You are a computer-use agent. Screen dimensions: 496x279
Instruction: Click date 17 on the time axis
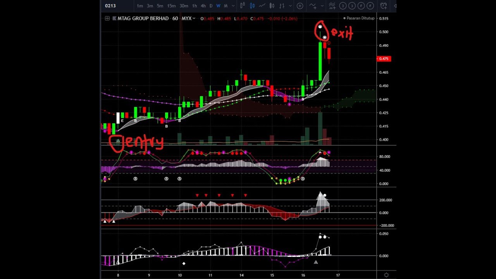click(x=338, y=275)
